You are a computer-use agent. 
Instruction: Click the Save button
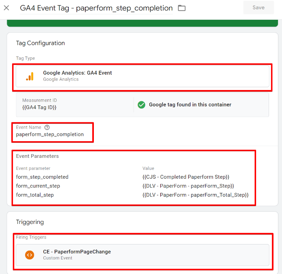(x=259, y=7)
